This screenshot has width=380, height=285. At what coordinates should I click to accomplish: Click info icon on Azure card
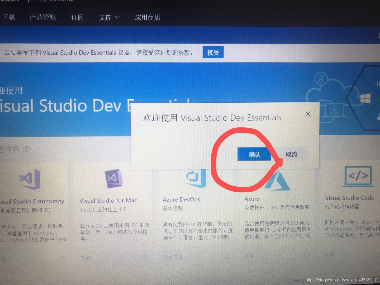(x=307, y=255)
